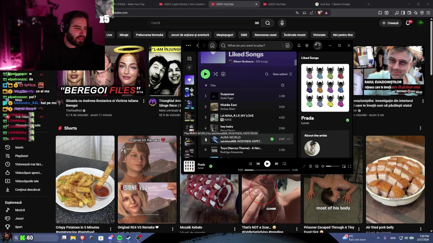433x243 pixels.
Task: Toggle repeat in Spotify player bar
Action: 284,164
